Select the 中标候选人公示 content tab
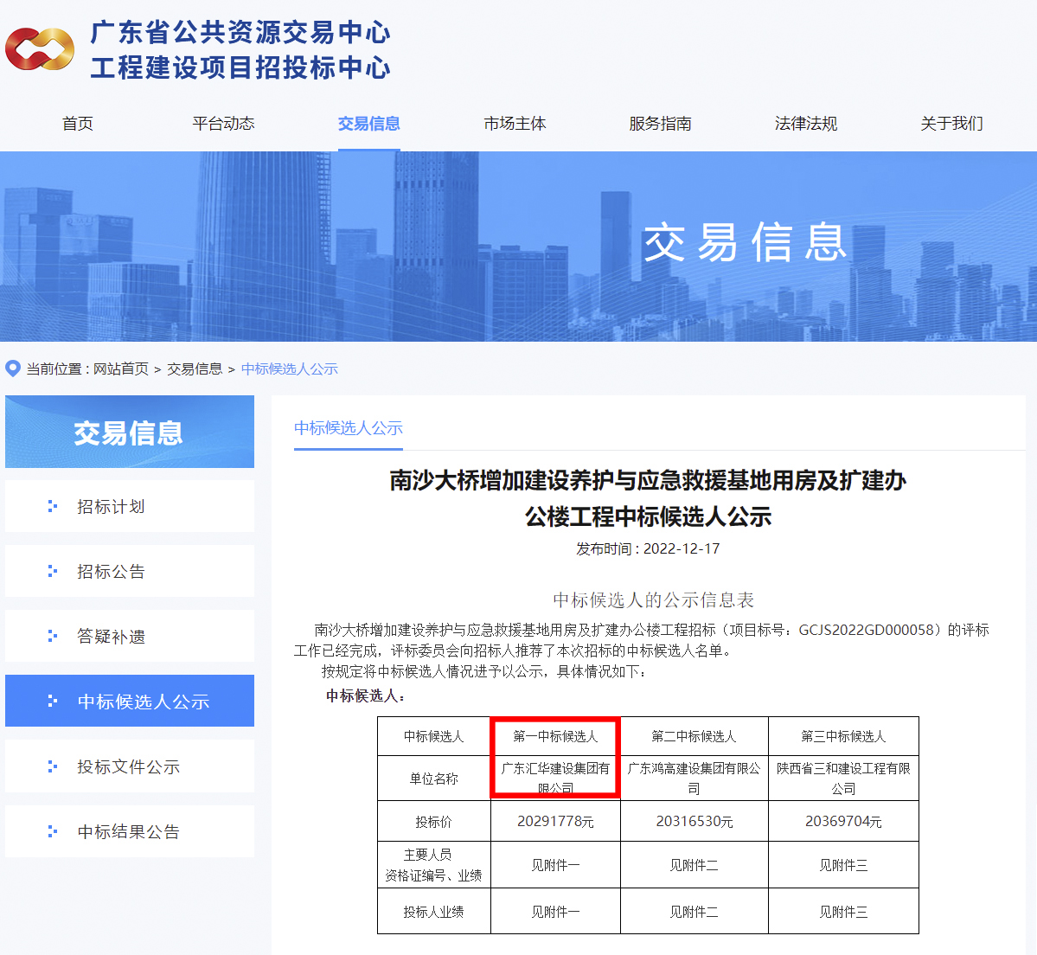Screen dimensions: 1037x955 [x=349, y=428]
